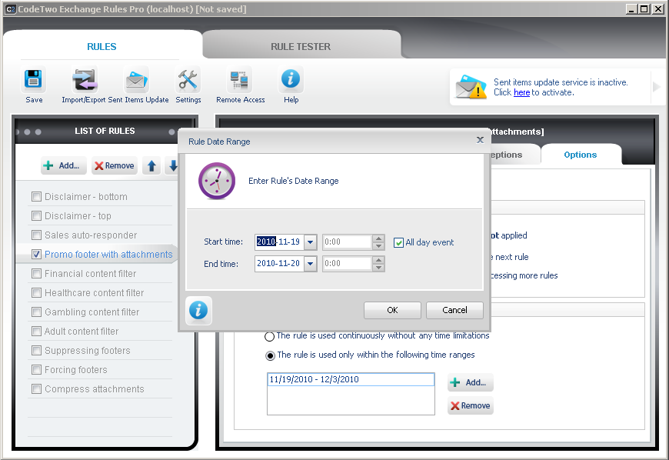Select rule used continuously without time limitations
The height and width of the screenshot is (460, 669).
coord(270,336)
